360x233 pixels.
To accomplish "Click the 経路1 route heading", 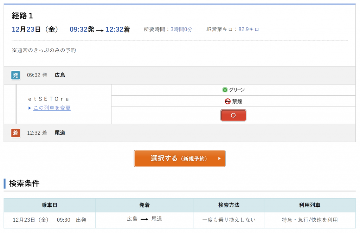I will [x=22, y=16].
